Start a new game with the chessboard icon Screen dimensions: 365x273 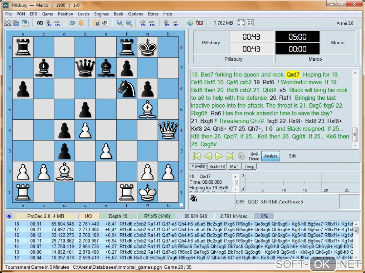point(8,23)
